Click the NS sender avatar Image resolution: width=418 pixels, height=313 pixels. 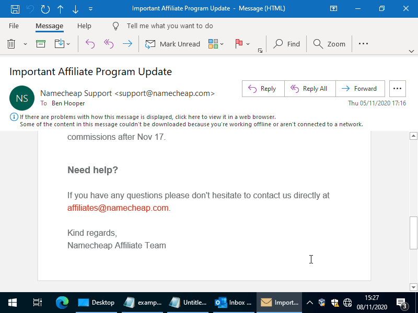point(22,98)
